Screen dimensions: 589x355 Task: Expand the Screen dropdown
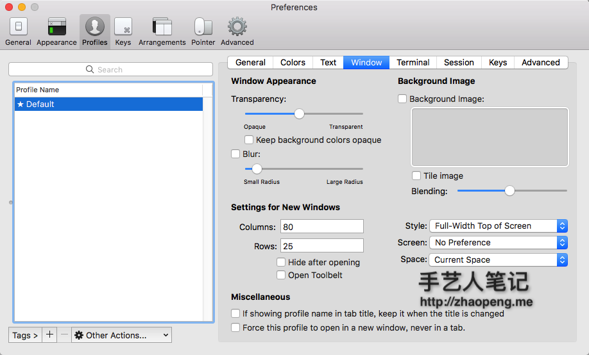499,243
